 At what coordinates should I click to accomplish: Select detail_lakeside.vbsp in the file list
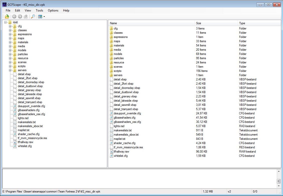click(126, 101)
